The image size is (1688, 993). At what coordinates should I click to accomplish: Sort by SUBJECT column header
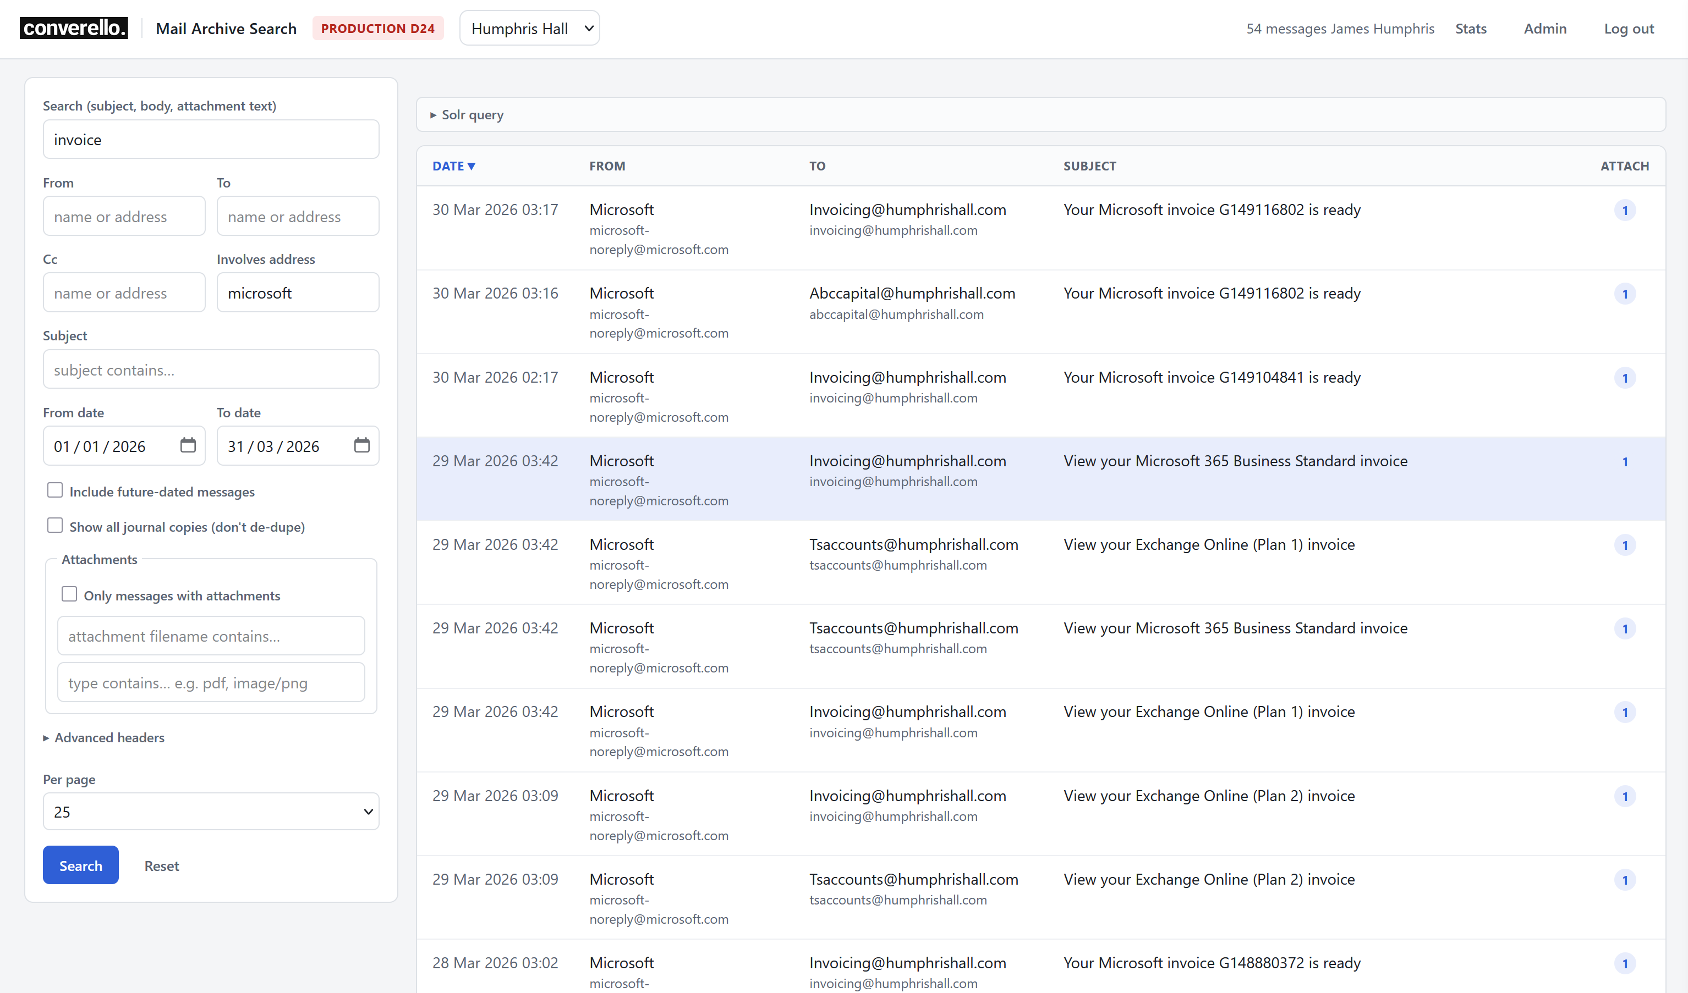click(x=1090, y=166)
